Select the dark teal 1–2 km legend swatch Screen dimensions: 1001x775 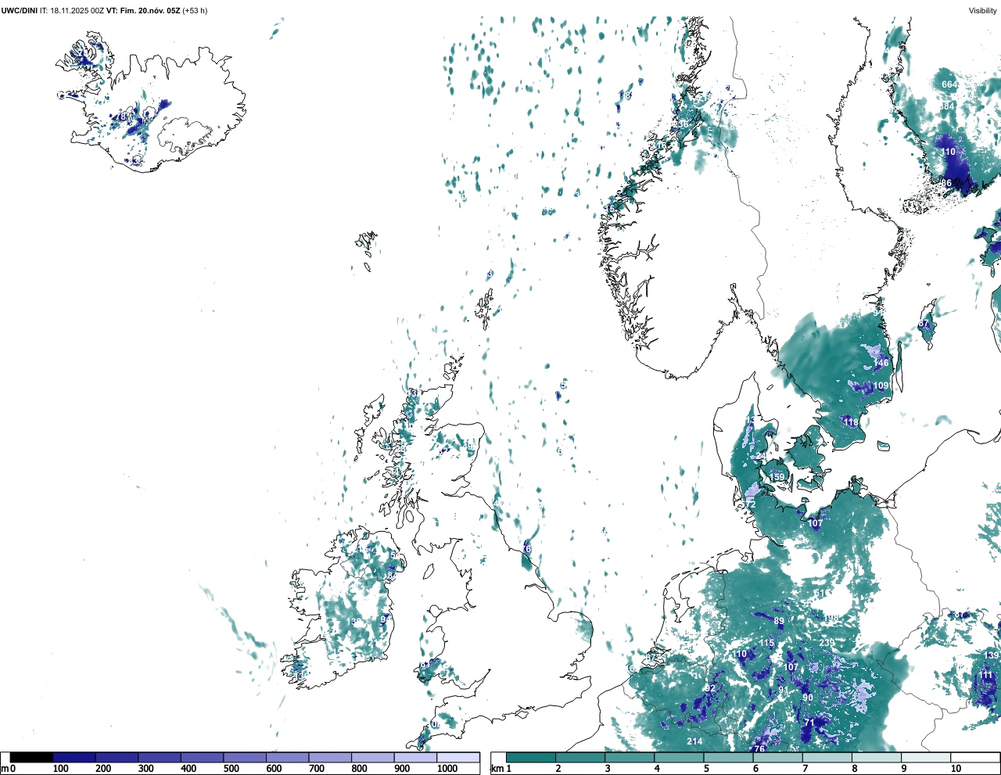click(531, 757)
